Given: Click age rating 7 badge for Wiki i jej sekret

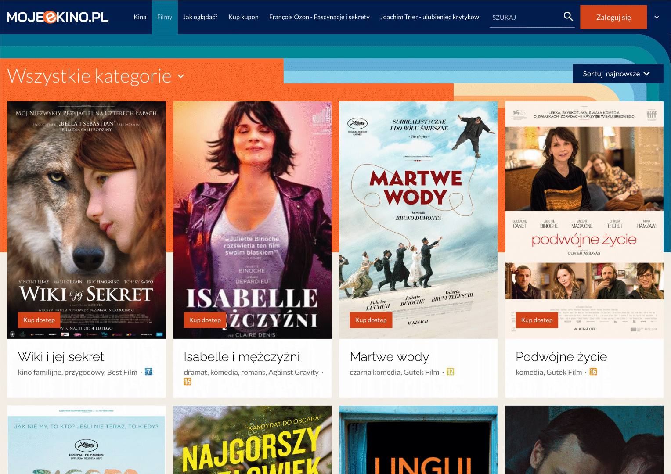Looking at the screenshot, I should pyautogui.click(x=148, y=372).
